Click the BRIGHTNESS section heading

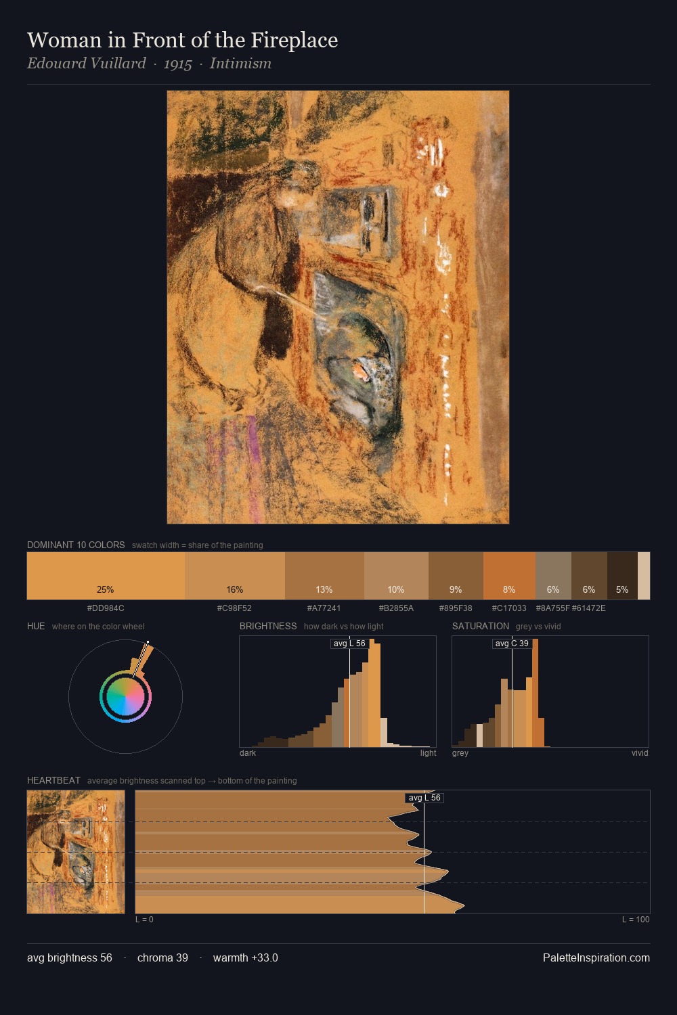pyautogui.click(x=268, y=626)
